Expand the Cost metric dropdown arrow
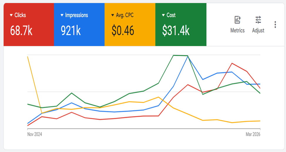This screenshot has width=286, height=152. point(163,15)
